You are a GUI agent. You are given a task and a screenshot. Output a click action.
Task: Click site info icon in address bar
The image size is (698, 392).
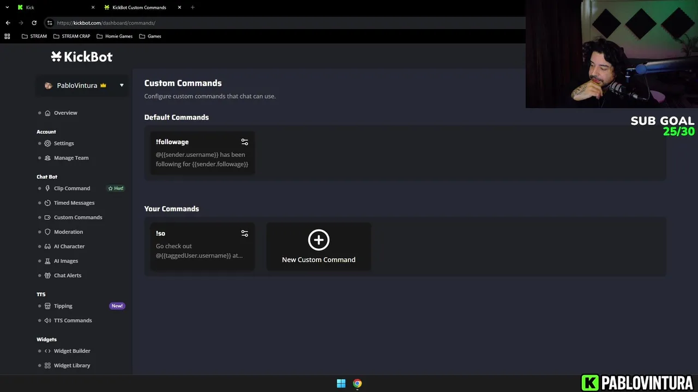coord(50,23)
